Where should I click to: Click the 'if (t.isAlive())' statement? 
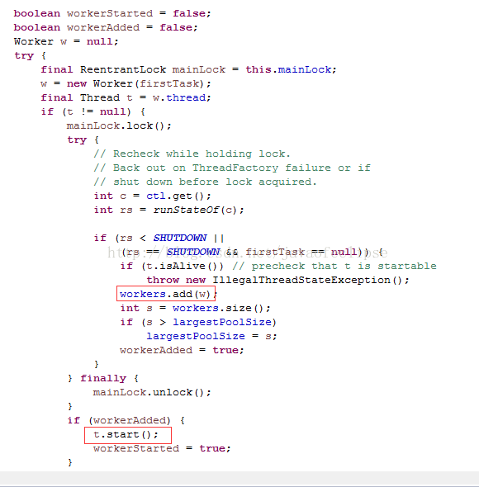pyautogui.click(x=172, y=266)
